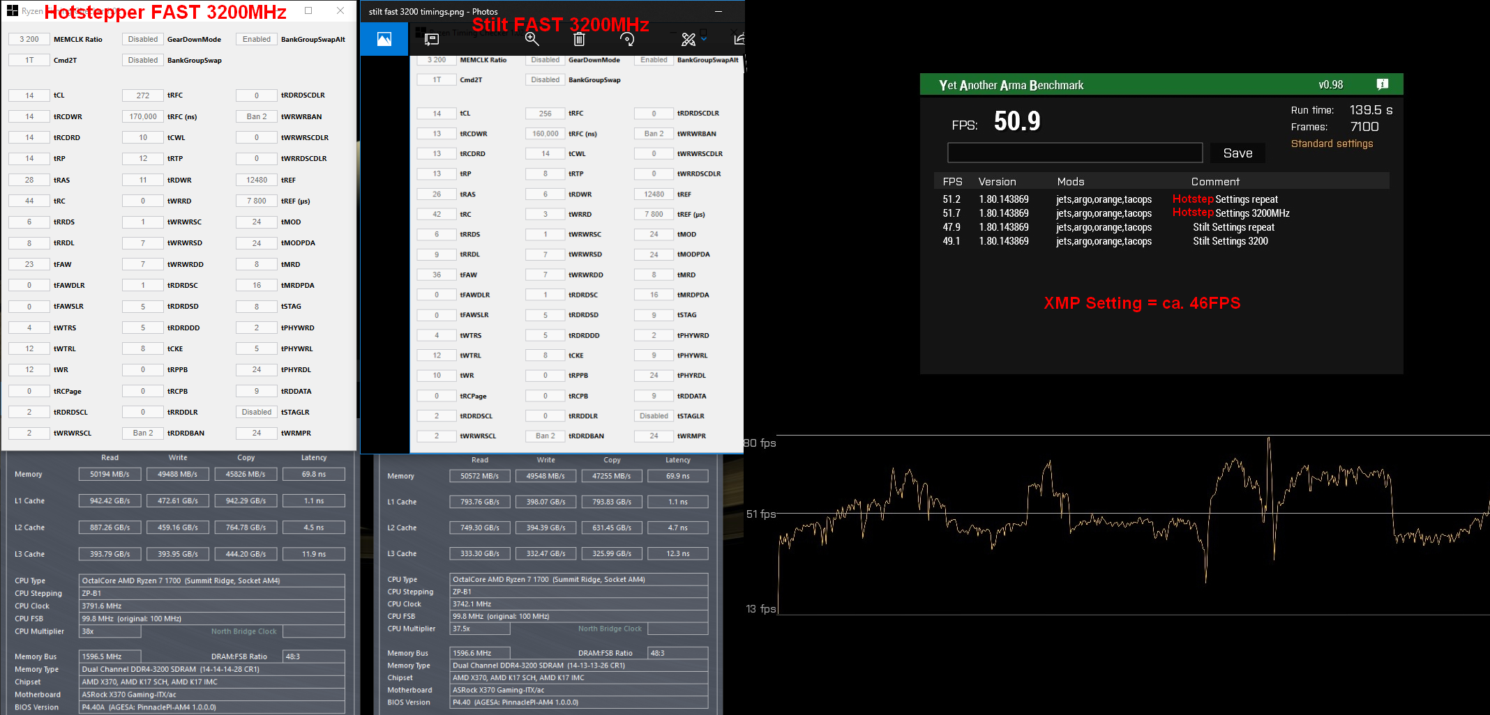The height and width of the screenshot is (715, 1490).
Task: Click the Comment column header
Action: tap(1215, 182)
